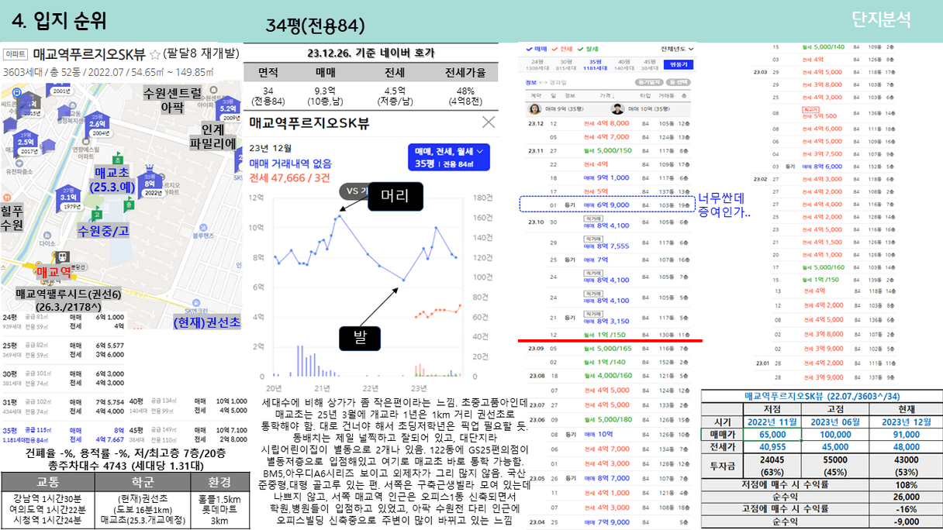Click the 65,000 cell in 매매가 row
943x530 pixels.
[x=772, y=435]
